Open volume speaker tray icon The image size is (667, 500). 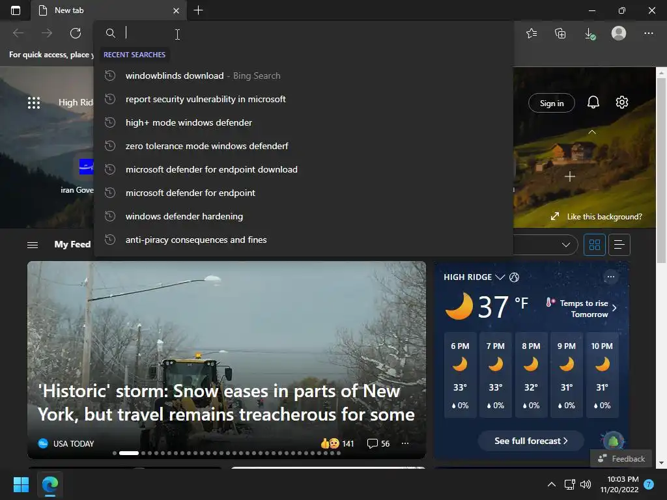click(x=586, y=484)
